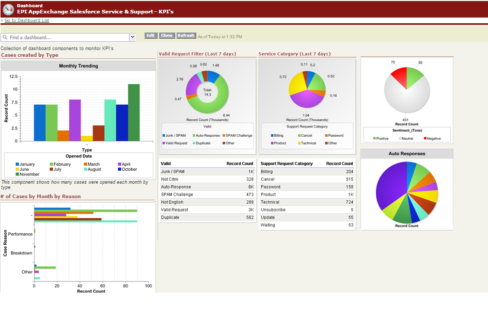488x322 pixels.
Task: Click the Positive sentiment legend swatch
Action: pyautogui.click(x=374, y=138)
